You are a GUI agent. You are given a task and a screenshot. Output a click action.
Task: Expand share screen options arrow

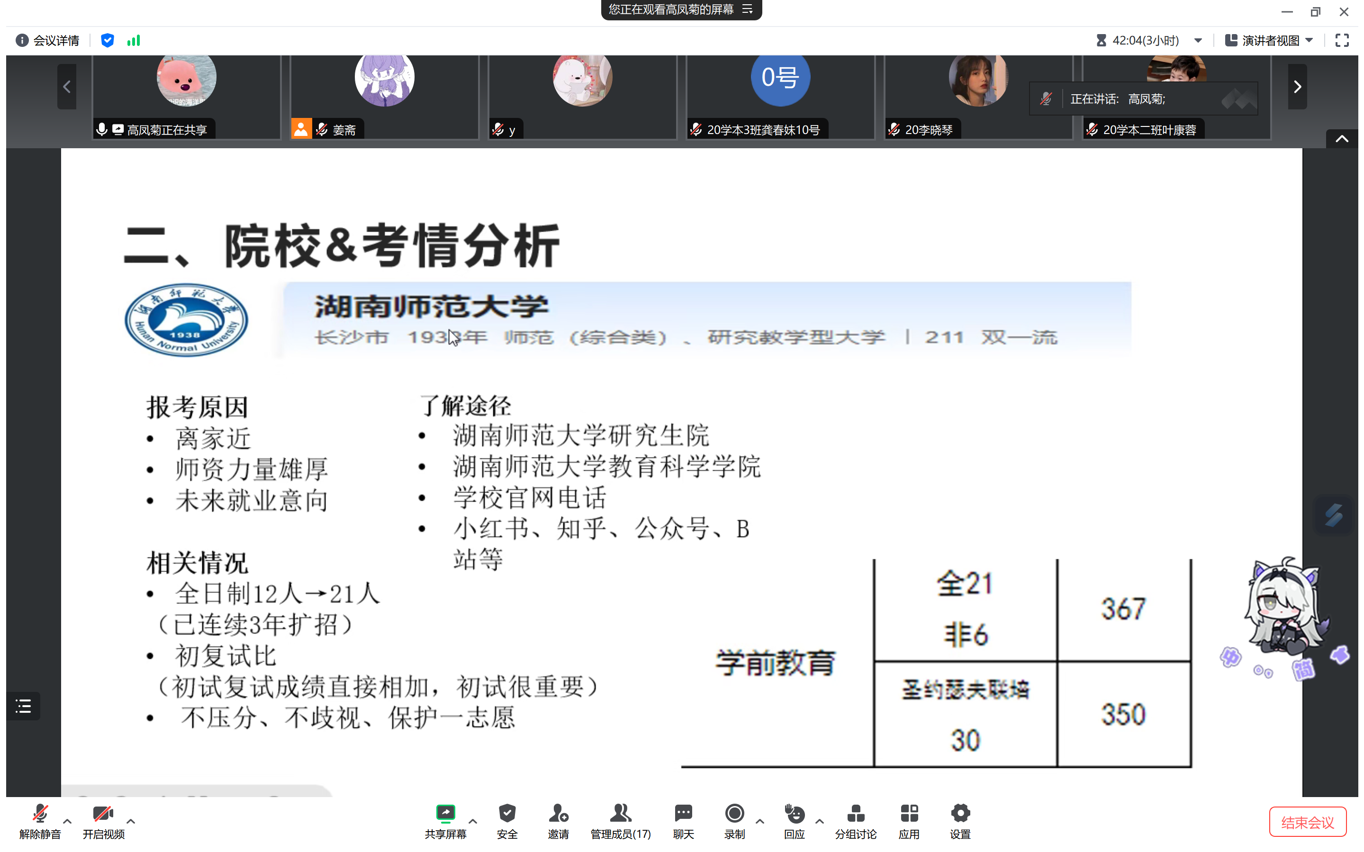coord(473,821)
